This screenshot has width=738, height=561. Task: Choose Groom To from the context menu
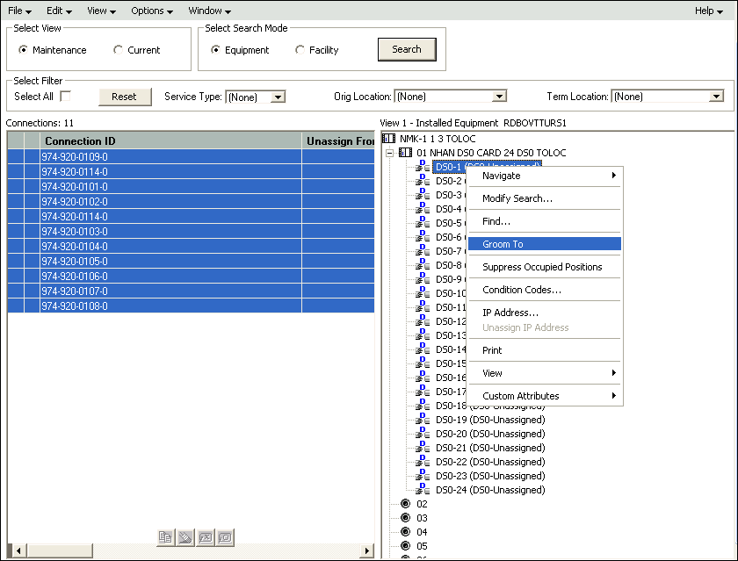click(544, 243)
